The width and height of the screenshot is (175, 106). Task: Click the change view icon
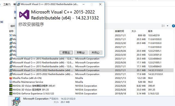point(163,26)
